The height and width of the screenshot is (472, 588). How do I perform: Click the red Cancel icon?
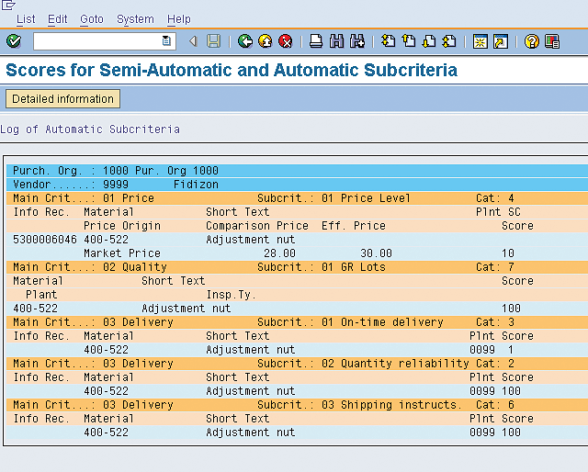point(285,41)
